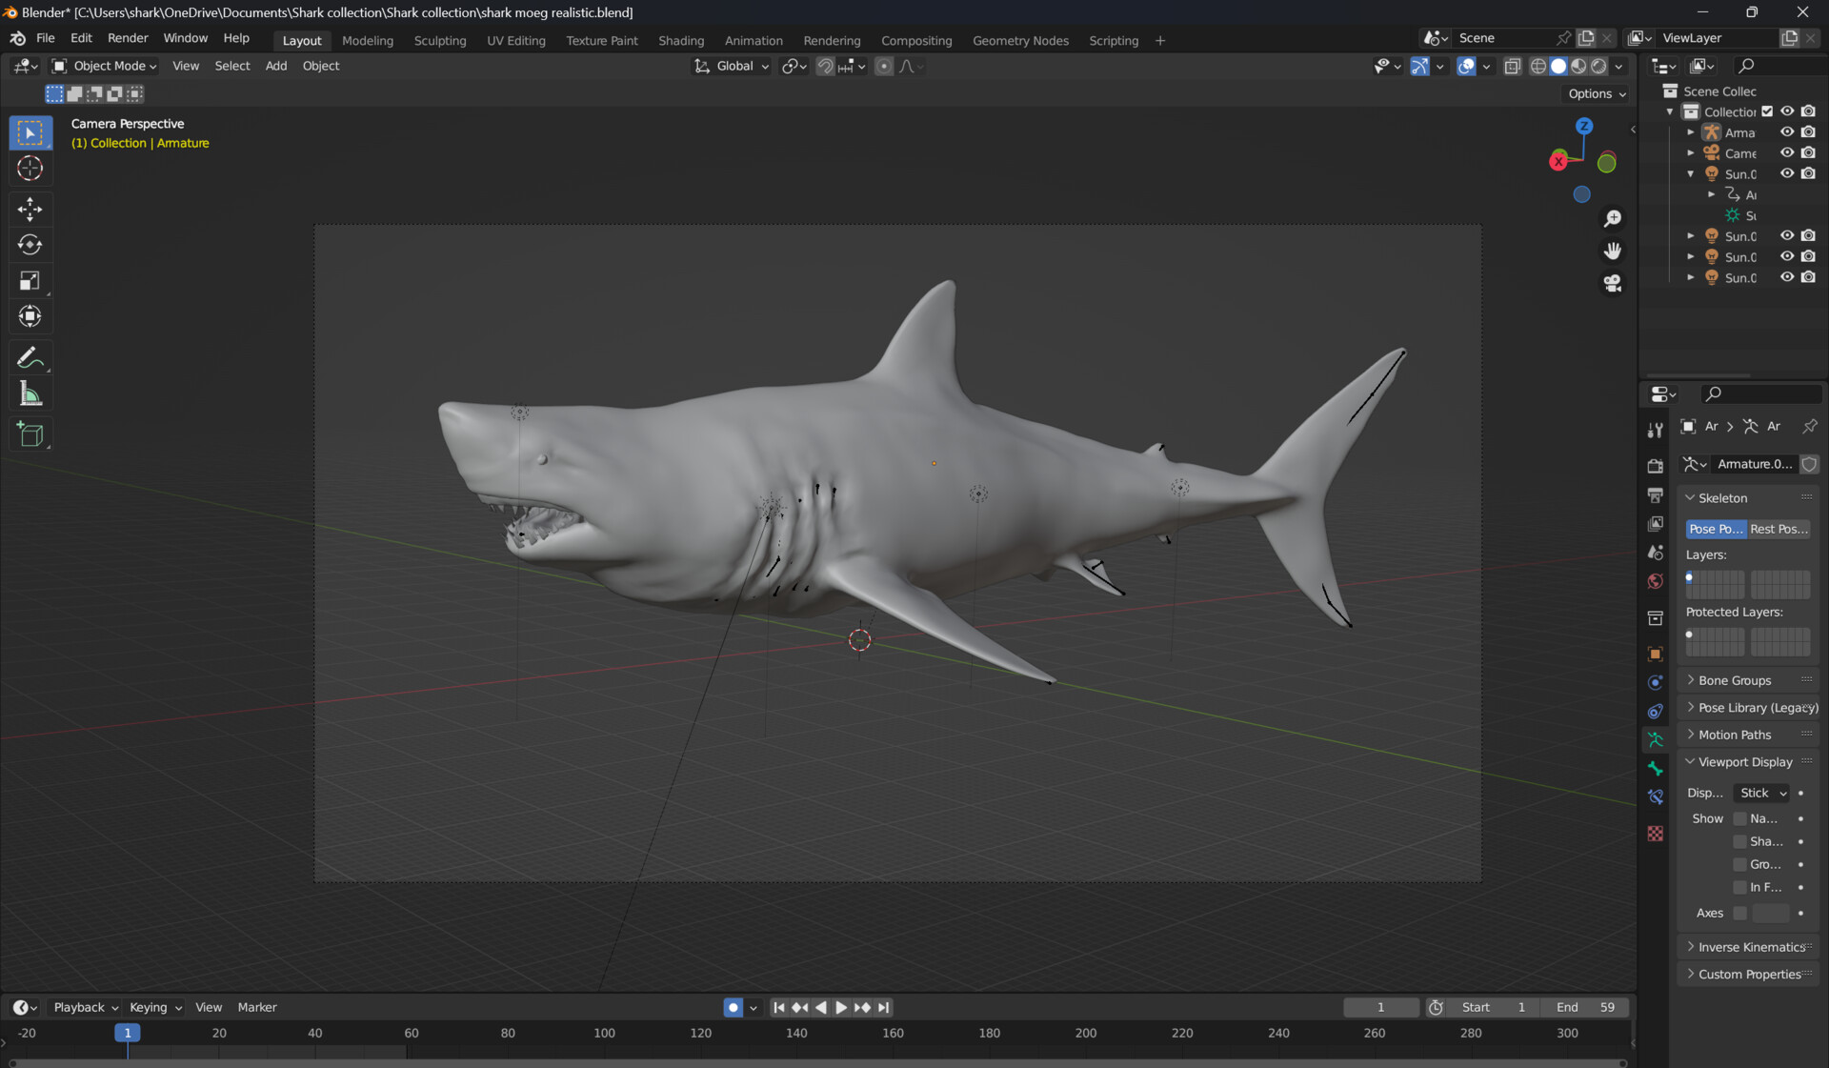Switch armature to Rest Position
The image size is (1829, 1068).
click(x=1779, y=529)
